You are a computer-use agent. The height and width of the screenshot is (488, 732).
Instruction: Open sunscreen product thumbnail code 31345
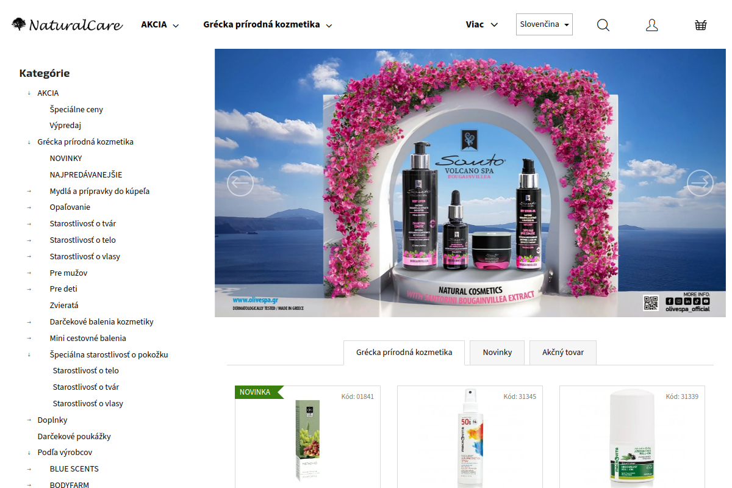[x=470, y=438]
